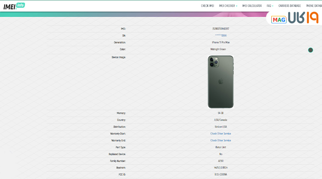Click the masked serial number link
Screen dimensions: 322x179
[221, 35]
